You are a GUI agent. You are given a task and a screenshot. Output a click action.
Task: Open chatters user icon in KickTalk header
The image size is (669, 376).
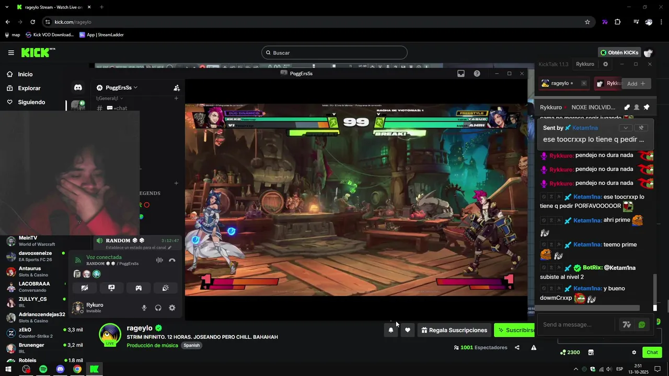pyautogui.click(x=637, y=107)
